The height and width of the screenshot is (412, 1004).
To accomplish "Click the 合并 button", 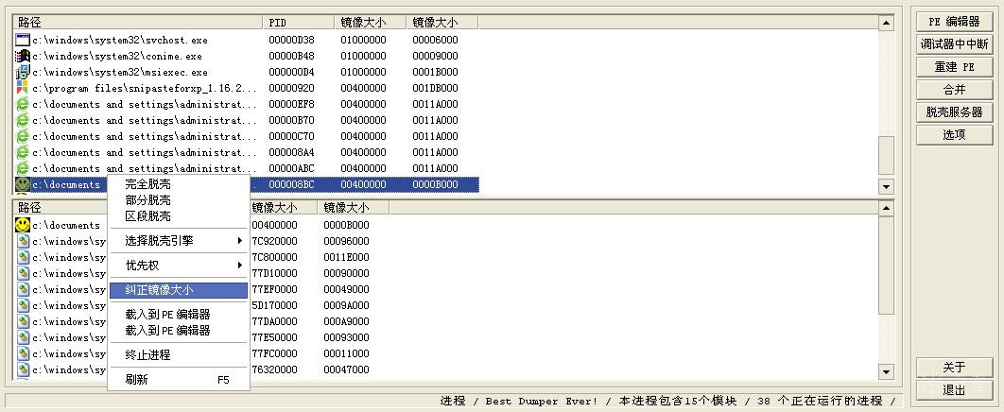I will (x=954, y=90).
